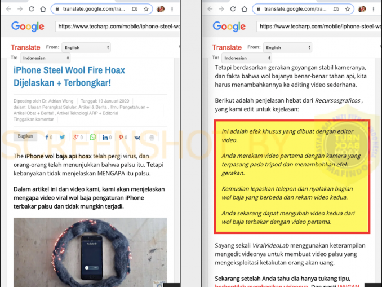Open three-dot Chrome menu in left window
The image size is (382, 287).
172,9
